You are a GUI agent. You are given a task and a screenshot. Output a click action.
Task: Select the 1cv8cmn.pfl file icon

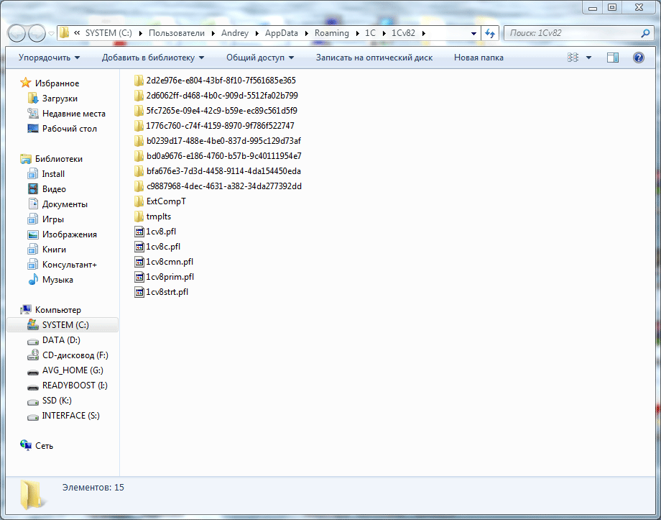click(139, 262)
